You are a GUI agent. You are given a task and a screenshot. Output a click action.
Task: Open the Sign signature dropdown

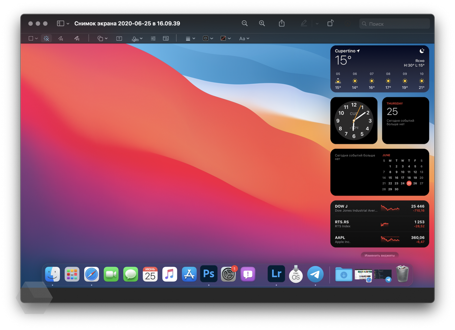tap(137, 38)
